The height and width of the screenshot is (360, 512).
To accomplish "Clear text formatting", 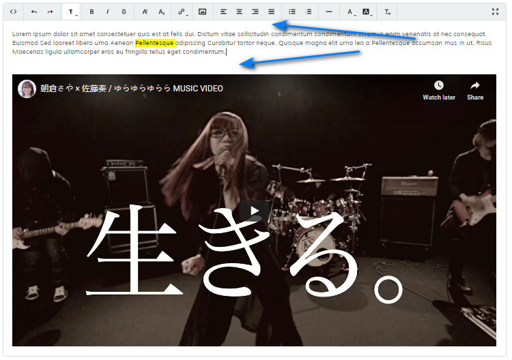I will pos(388,12).
